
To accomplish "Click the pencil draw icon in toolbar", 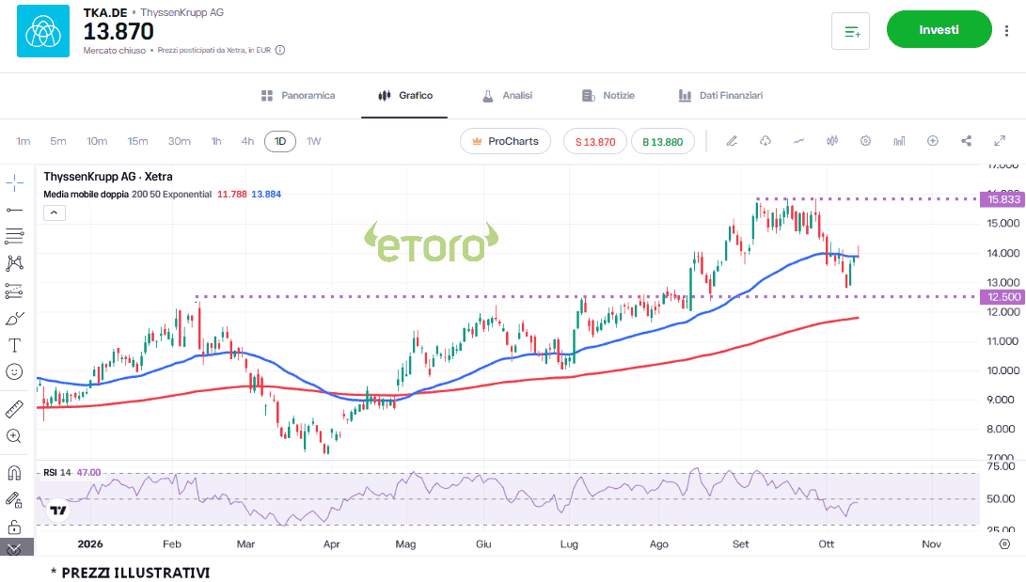I will [x=732, y=141].
